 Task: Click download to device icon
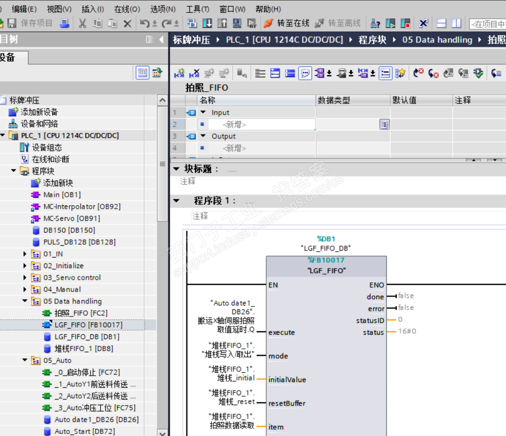click(207, 23)
